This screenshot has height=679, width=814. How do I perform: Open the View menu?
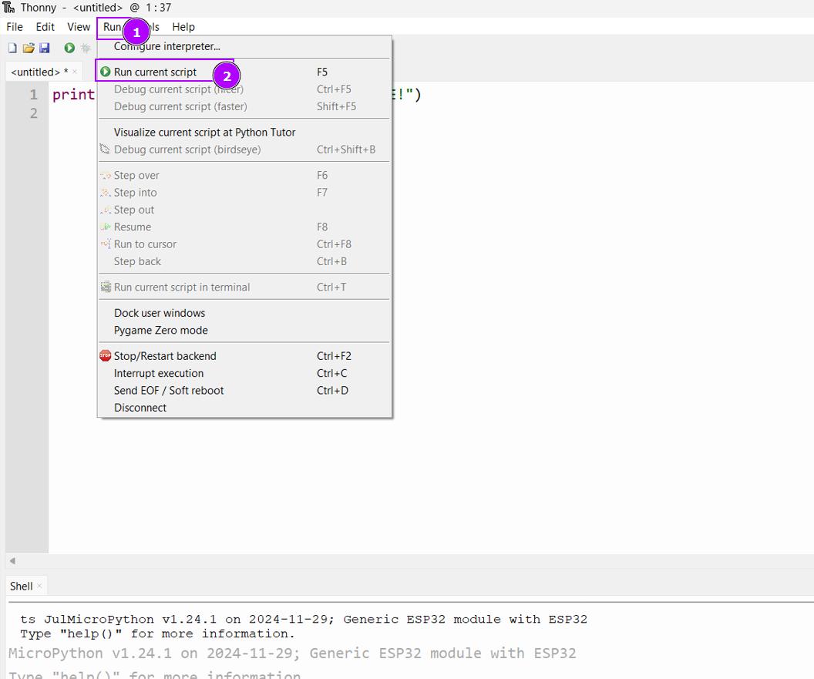pos(79,26)
